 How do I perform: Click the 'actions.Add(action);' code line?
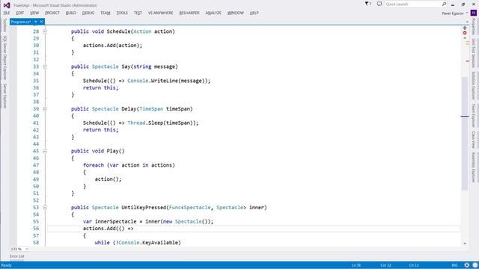113,46
